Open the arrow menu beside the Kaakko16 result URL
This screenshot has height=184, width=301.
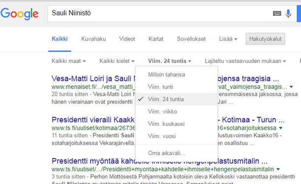click(281, 128)
